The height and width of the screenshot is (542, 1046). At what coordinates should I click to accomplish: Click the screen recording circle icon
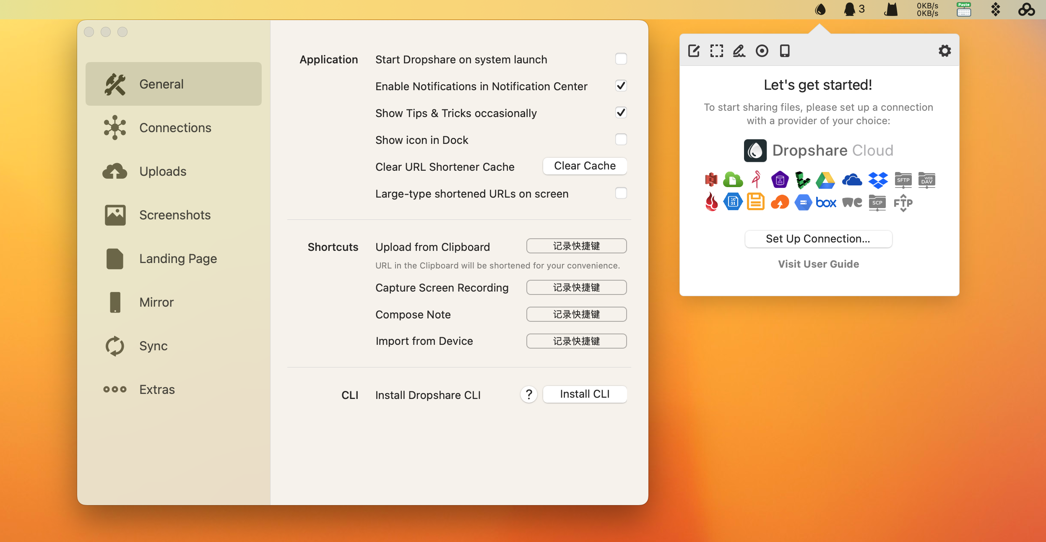762,51
